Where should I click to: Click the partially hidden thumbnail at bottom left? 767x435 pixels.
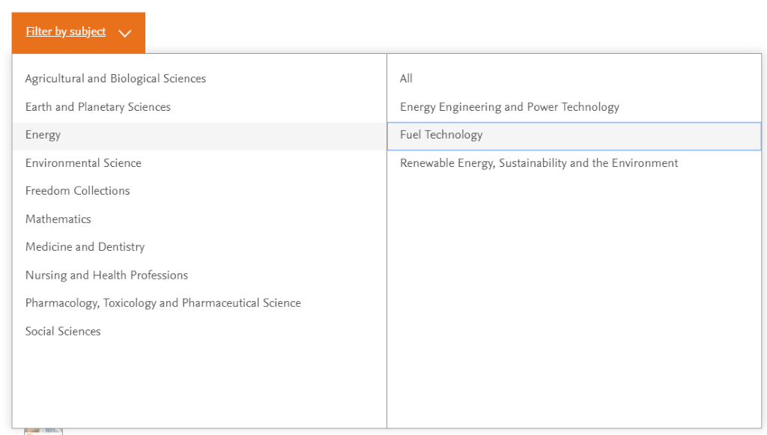43,431
